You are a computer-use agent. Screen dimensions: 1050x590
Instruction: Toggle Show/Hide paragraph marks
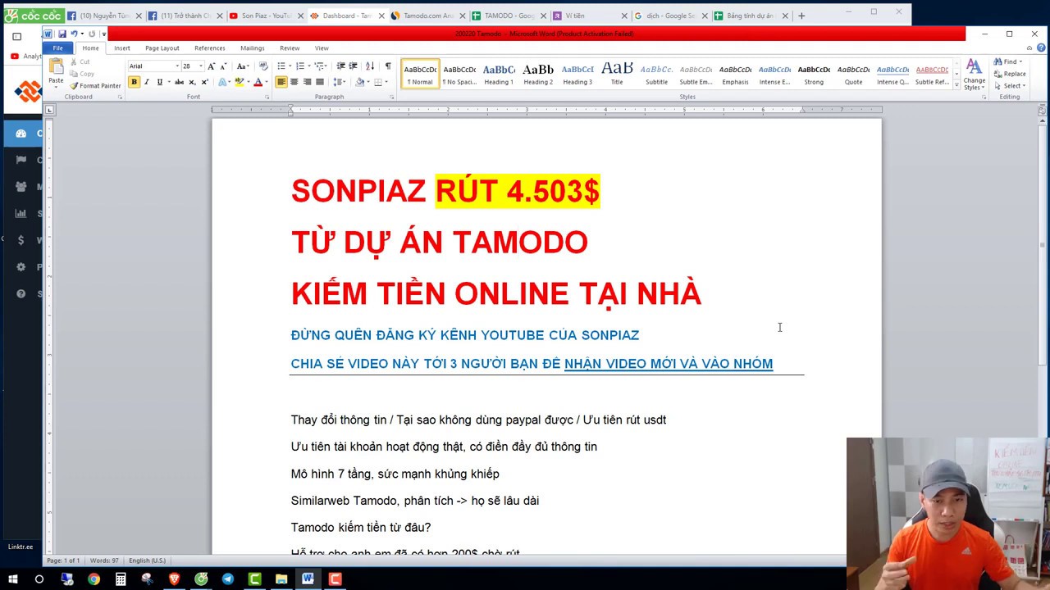[388, 66]
